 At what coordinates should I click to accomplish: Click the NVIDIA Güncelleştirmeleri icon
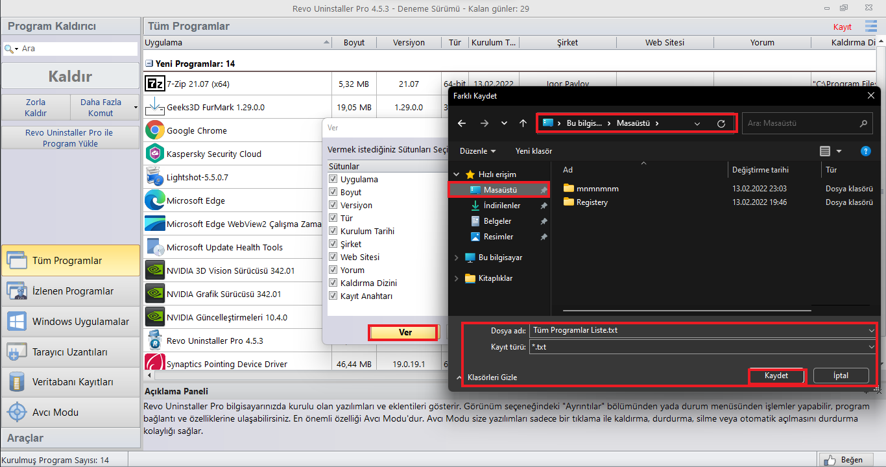click(x=155, y=317)
